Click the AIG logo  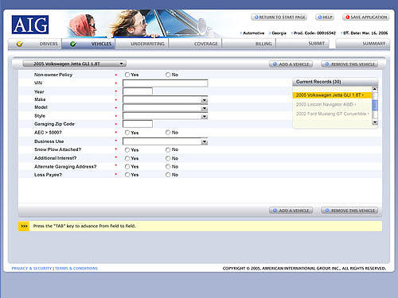point(30,25)
